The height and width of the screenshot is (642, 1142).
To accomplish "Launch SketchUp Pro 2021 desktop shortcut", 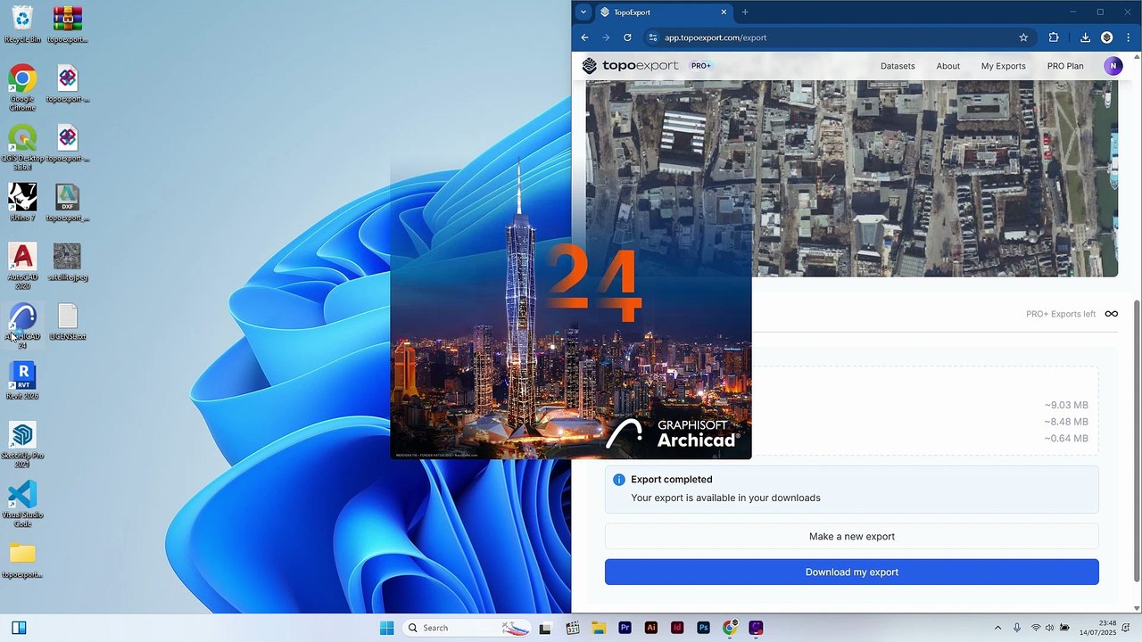I will point(22,444).
